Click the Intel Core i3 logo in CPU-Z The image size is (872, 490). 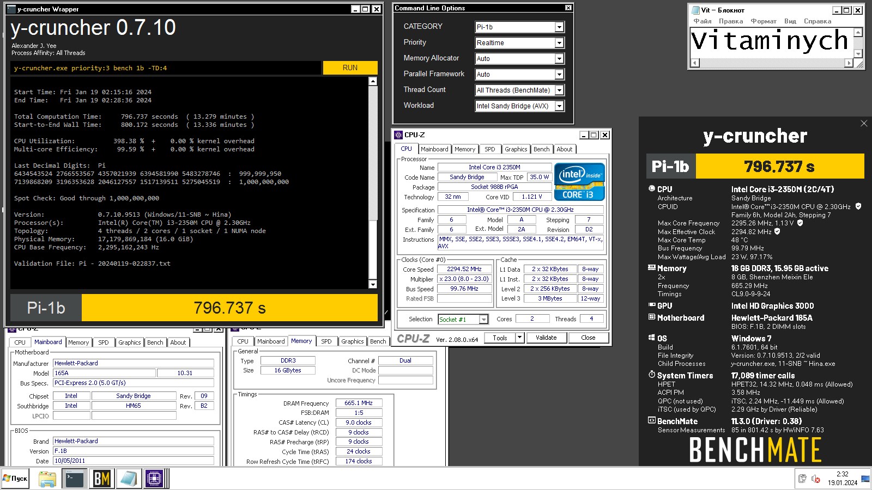pos(579,182)
